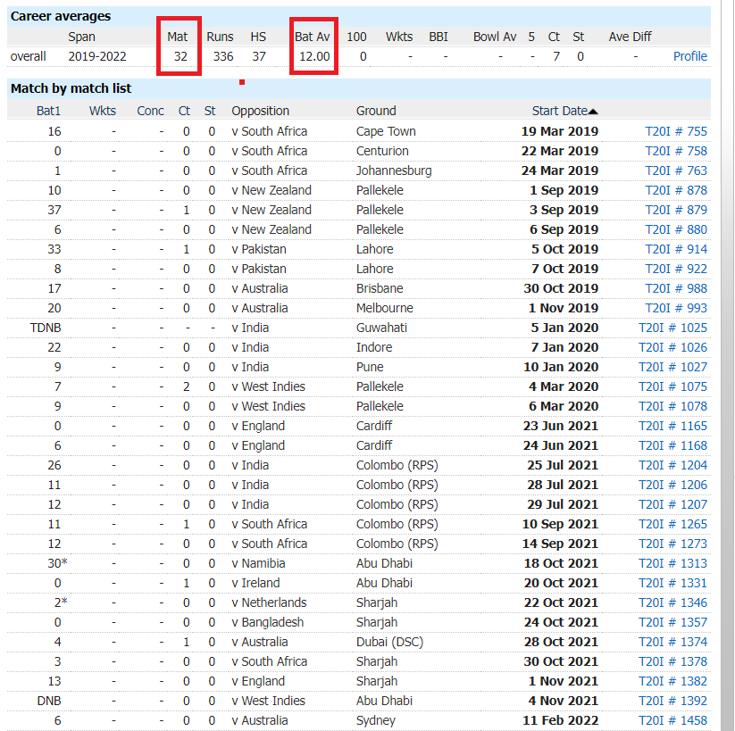Open match link T20I # 988
This screenshot has height=731, width=735.
pos(676,288)
